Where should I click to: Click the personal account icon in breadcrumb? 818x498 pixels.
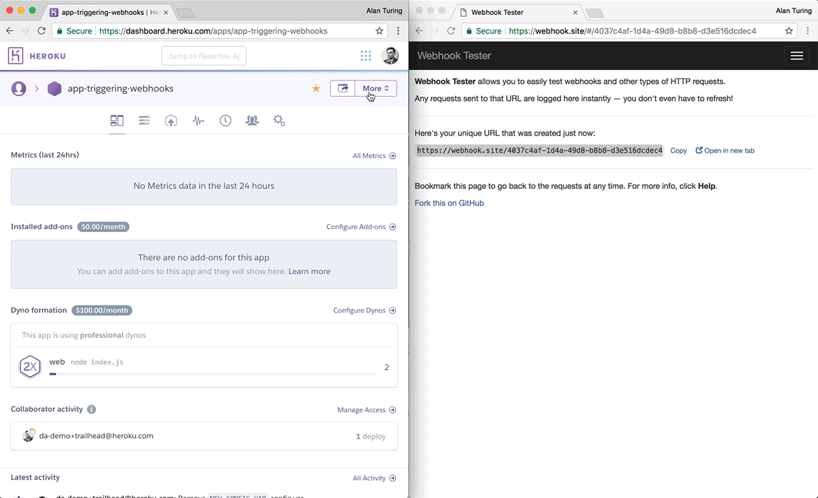click(x=19, y=89)
